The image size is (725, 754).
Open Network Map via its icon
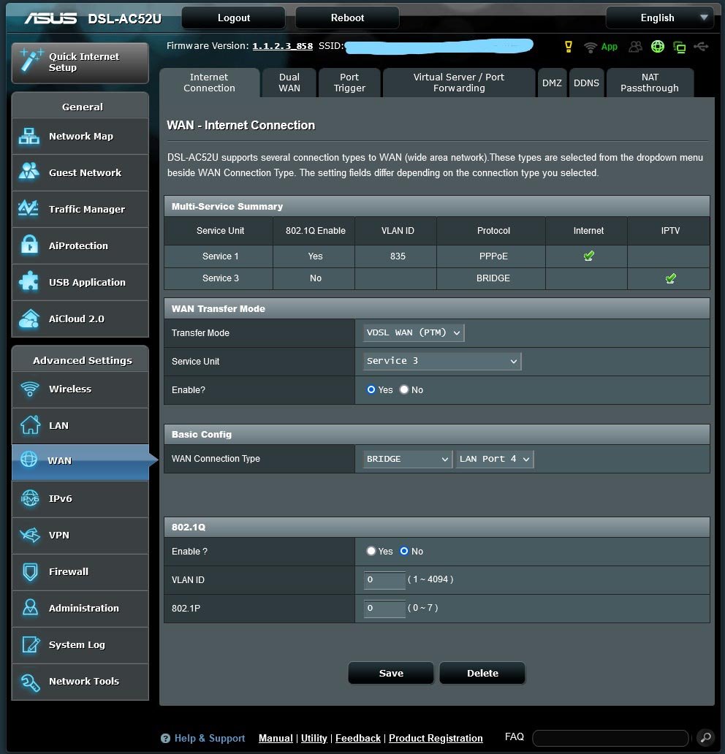29,136
